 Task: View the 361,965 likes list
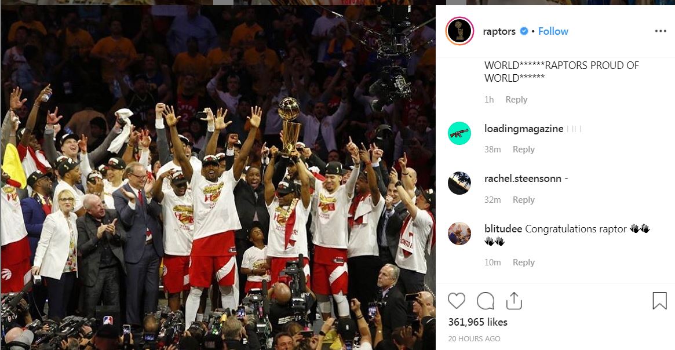pos(478,322)
